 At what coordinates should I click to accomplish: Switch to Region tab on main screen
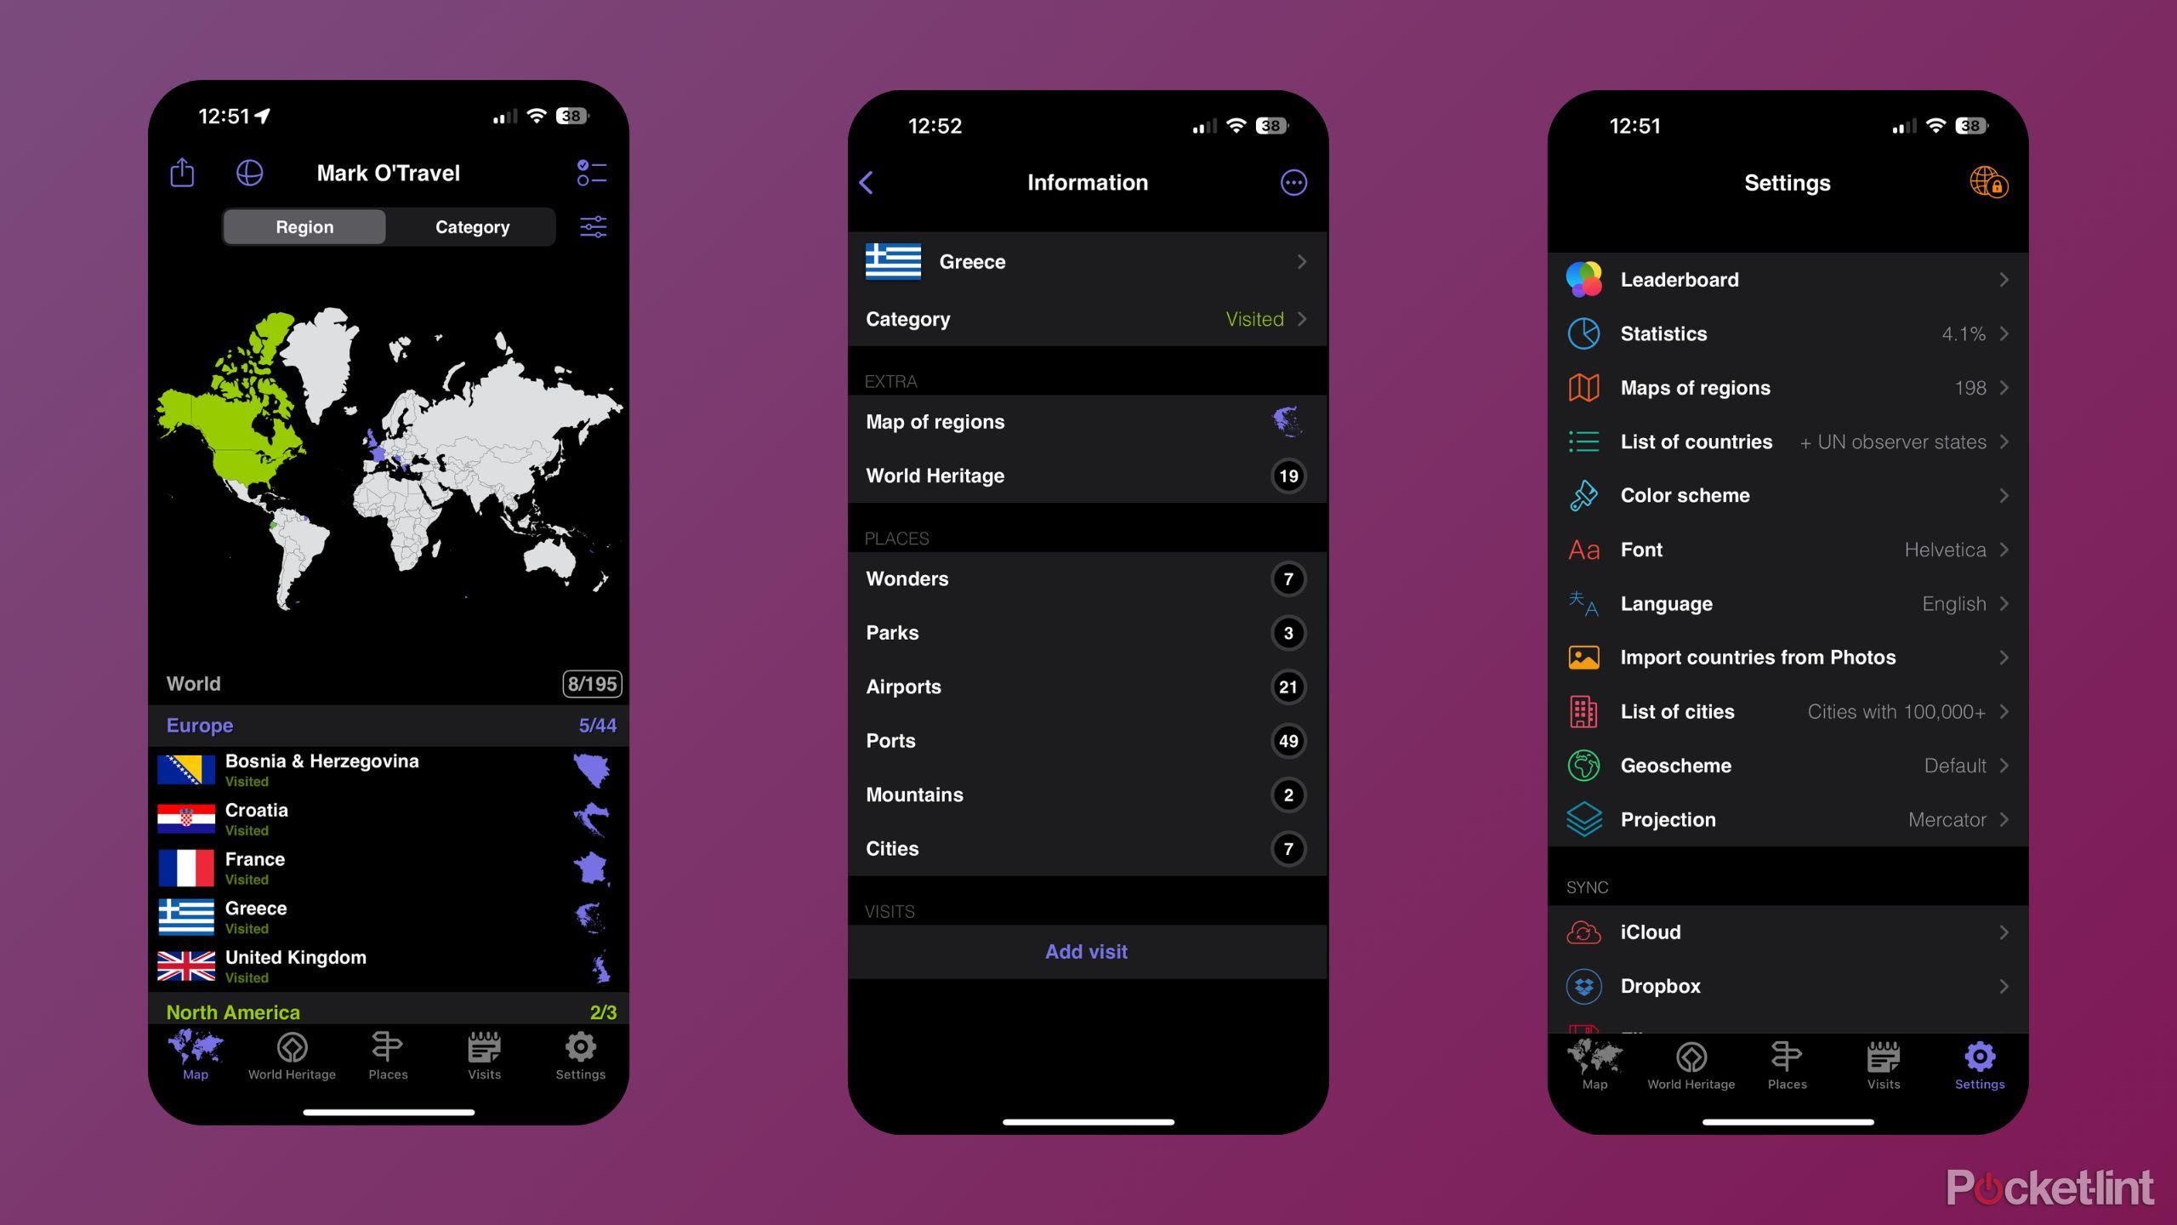coord(305,225)
